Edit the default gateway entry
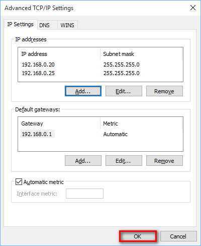The width and height of the screenshot is (201, 246). [124, 161]
